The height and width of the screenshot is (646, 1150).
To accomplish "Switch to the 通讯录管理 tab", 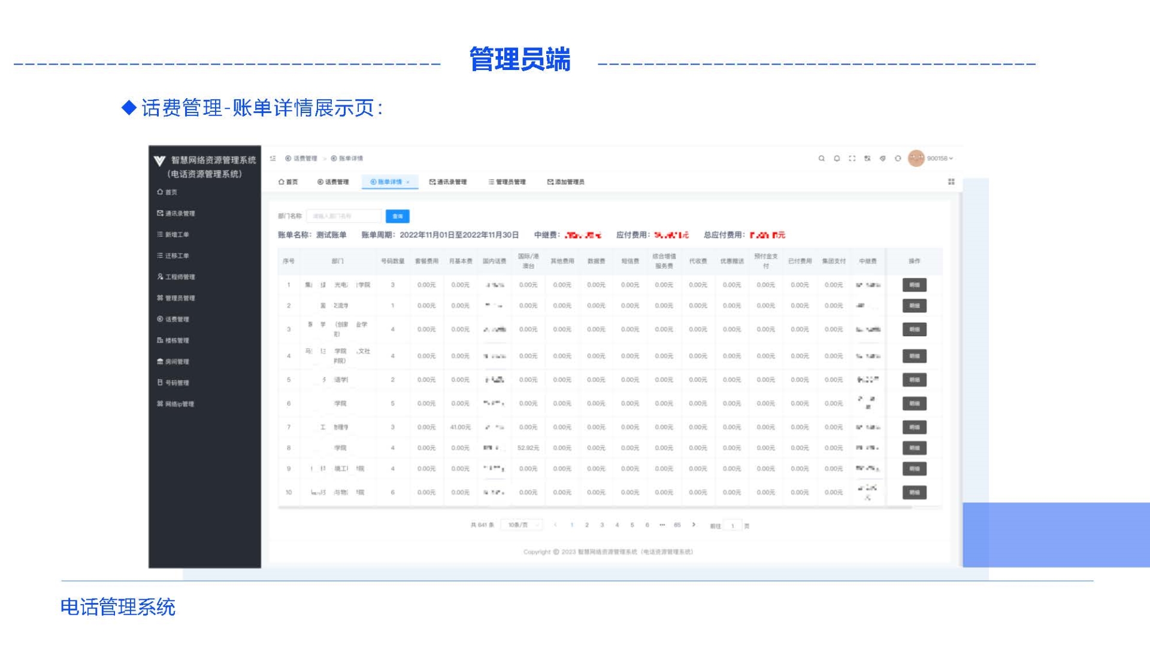I will (x=447, y=182).
